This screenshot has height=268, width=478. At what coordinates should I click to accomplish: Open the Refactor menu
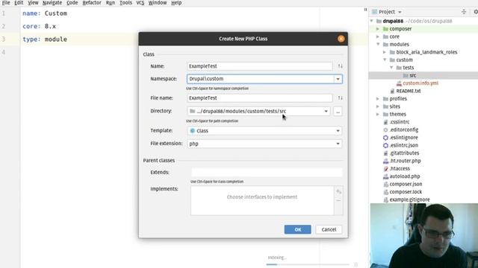click(x=92, y=3)
